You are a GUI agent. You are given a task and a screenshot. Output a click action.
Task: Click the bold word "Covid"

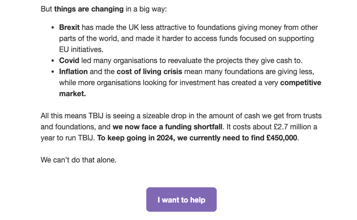(69, 61)
